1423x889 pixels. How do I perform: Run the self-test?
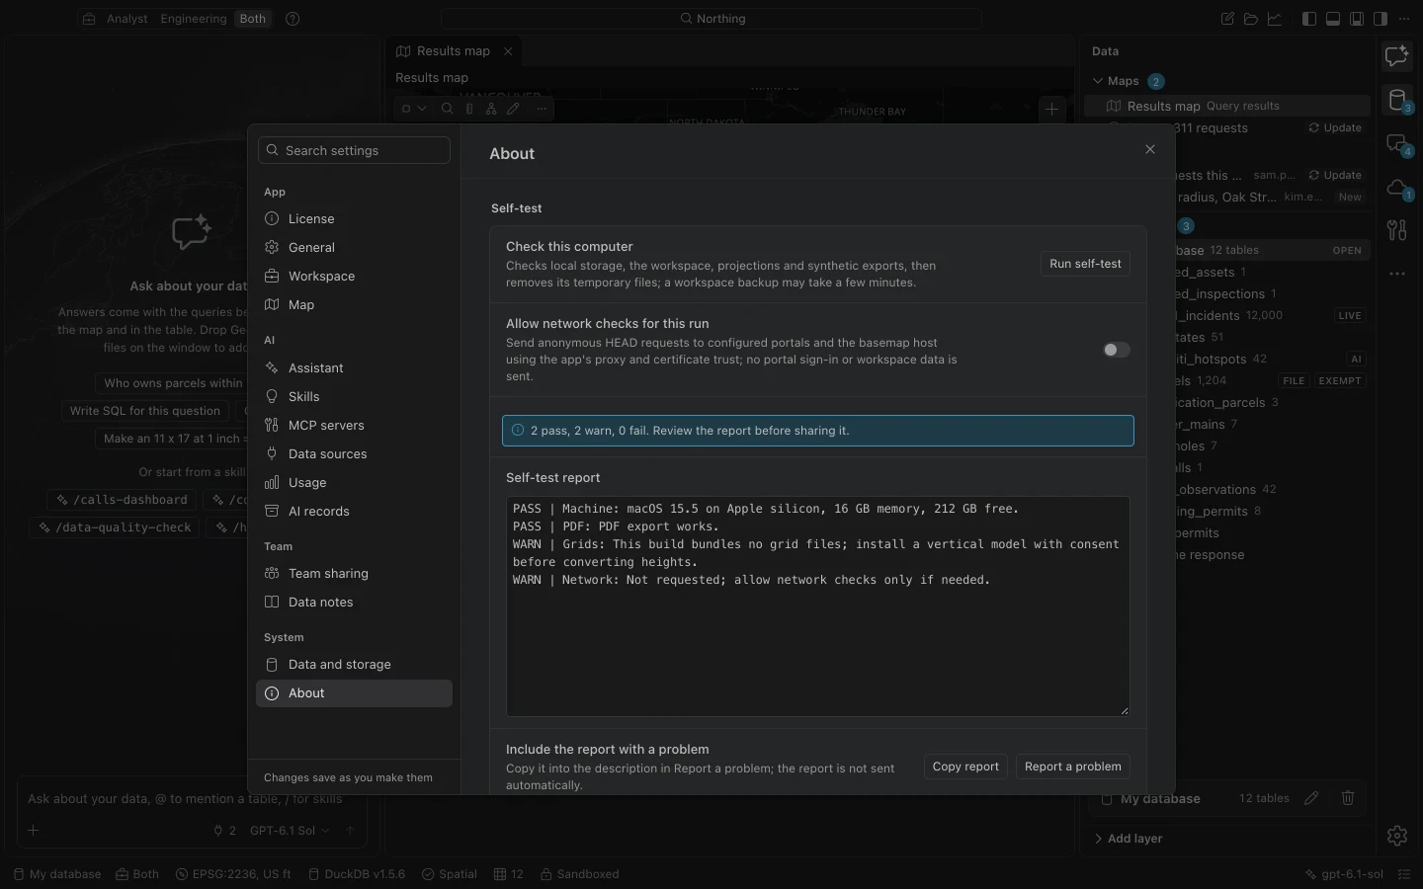[1085, 264]
